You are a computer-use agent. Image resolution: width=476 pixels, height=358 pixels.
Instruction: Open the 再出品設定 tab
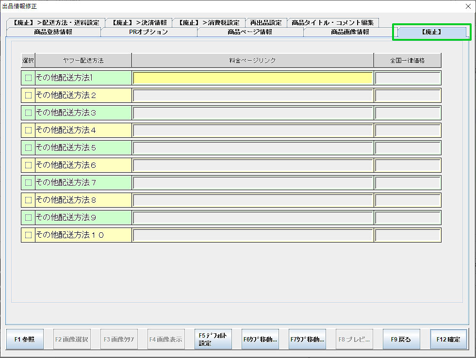265,23
